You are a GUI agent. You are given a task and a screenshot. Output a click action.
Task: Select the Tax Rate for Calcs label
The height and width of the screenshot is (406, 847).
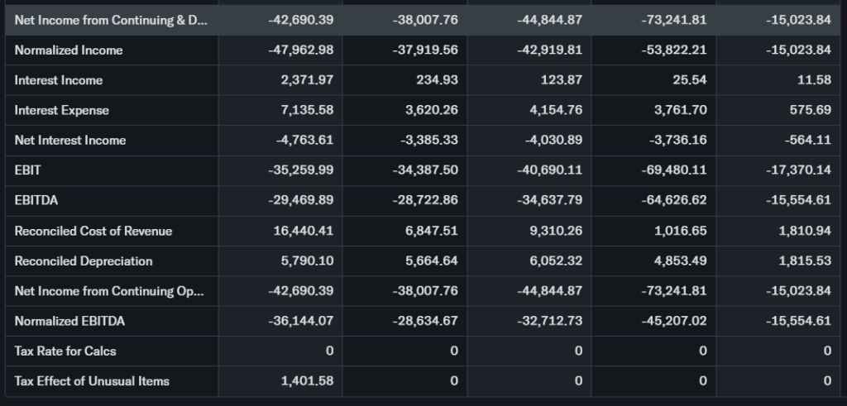(x=65, y=351)
